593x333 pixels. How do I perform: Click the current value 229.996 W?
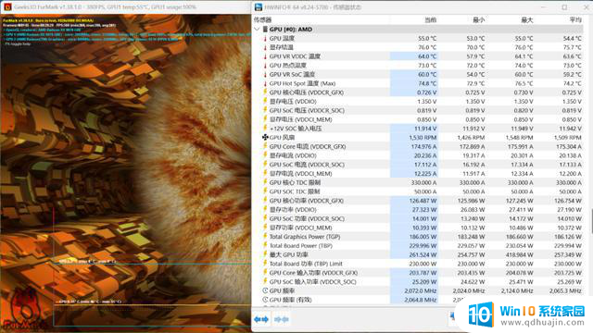[x=423, y=246]
